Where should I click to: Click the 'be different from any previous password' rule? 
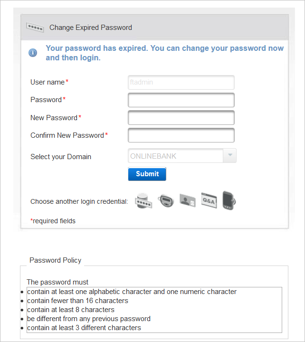(x=89, y=319)
